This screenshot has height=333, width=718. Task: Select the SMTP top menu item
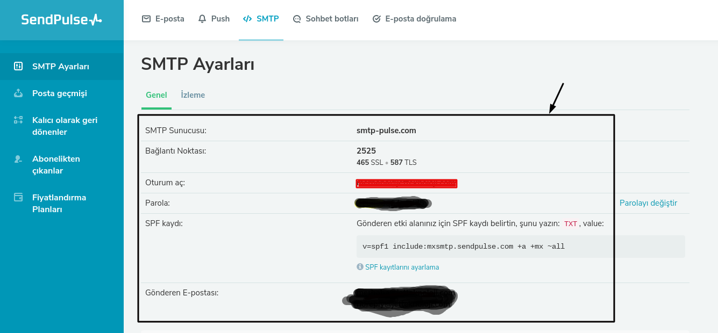(261, 19)
